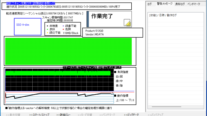Click the >>スタート/ストップ button

coord(39,115)
